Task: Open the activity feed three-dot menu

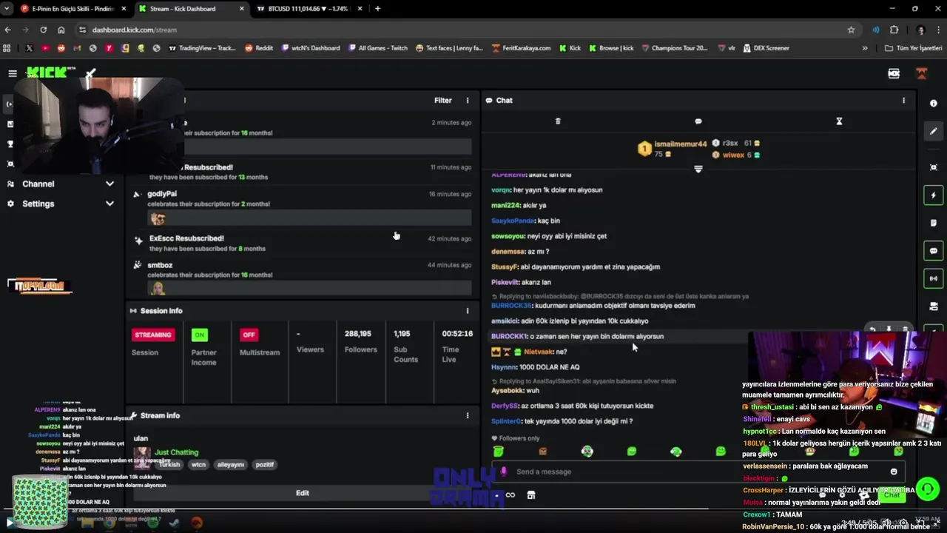Action: tap(467, 101)
